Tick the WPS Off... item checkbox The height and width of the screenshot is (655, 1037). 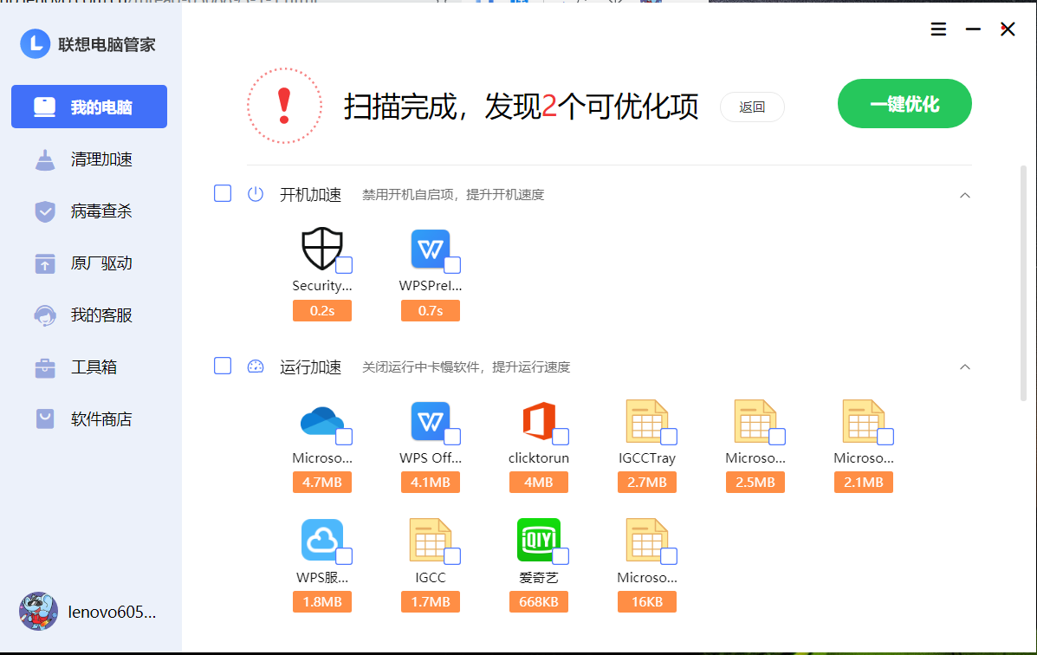(452, 437)
